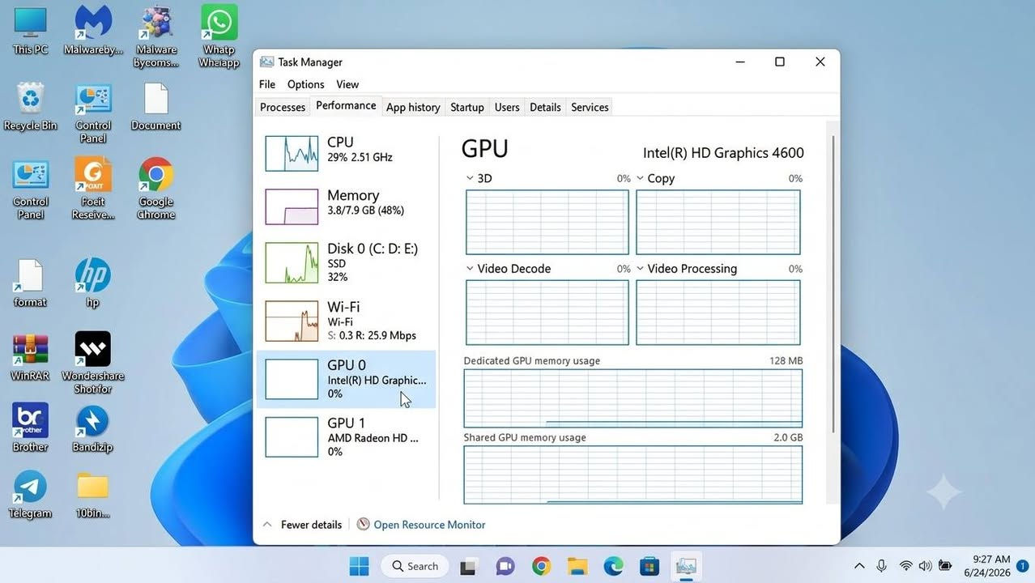Screen dimensions: 1035x583
Task: Click the Resource Monitor gauge icon
Action: (x=363, y=525)
